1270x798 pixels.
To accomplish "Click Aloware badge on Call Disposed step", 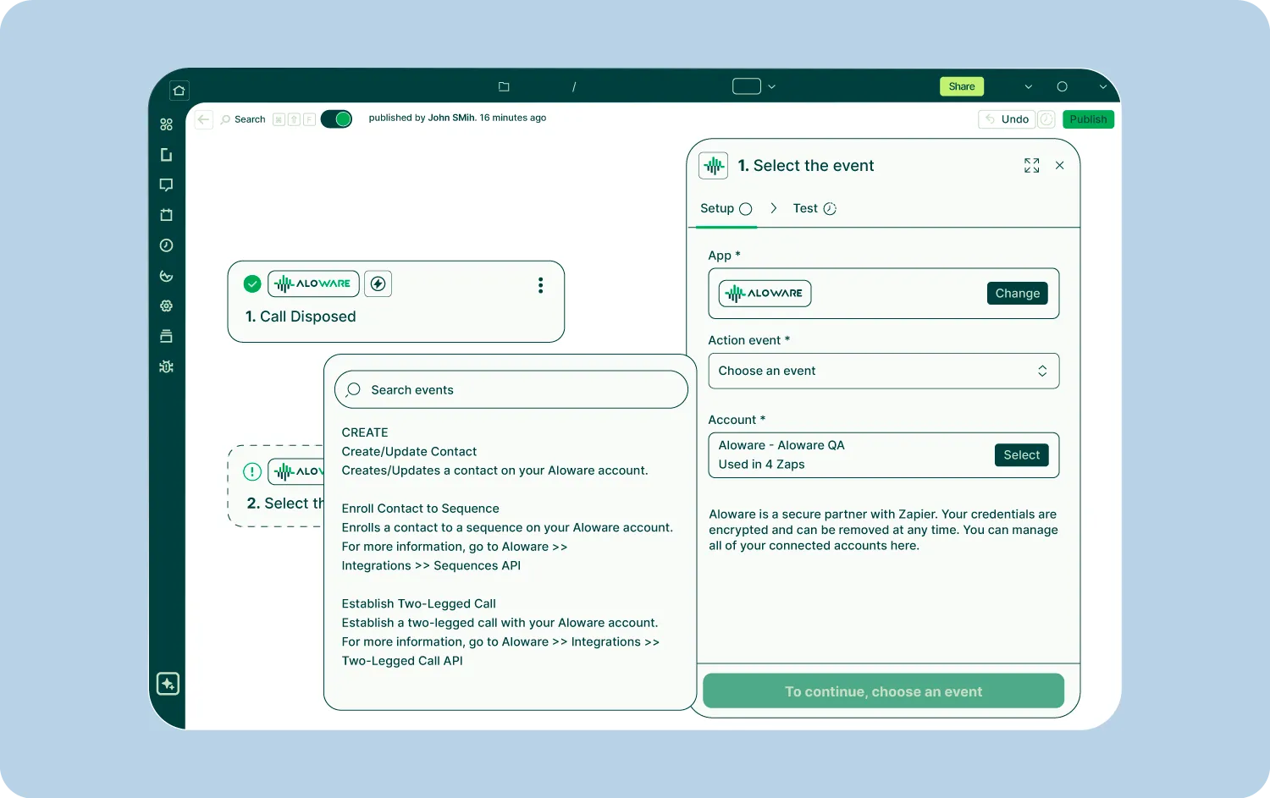I will (x=313, y=283).
